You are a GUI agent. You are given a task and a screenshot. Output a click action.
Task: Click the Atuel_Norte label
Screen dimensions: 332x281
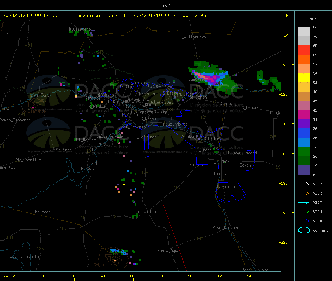pos(175,124)
